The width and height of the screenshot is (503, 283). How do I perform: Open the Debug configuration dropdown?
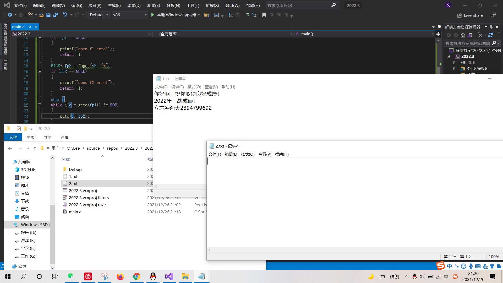tap(99, 15)
